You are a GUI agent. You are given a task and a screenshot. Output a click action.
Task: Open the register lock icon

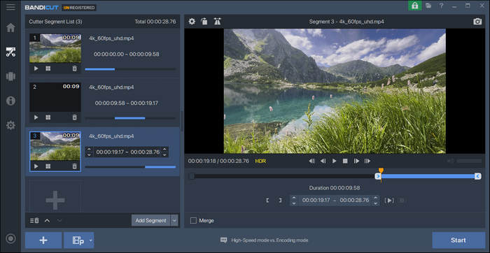click(x=414, y=6)
